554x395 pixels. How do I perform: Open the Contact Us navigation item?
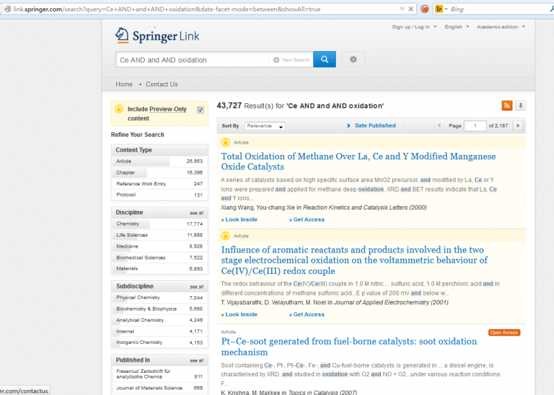tap(162, 84)
